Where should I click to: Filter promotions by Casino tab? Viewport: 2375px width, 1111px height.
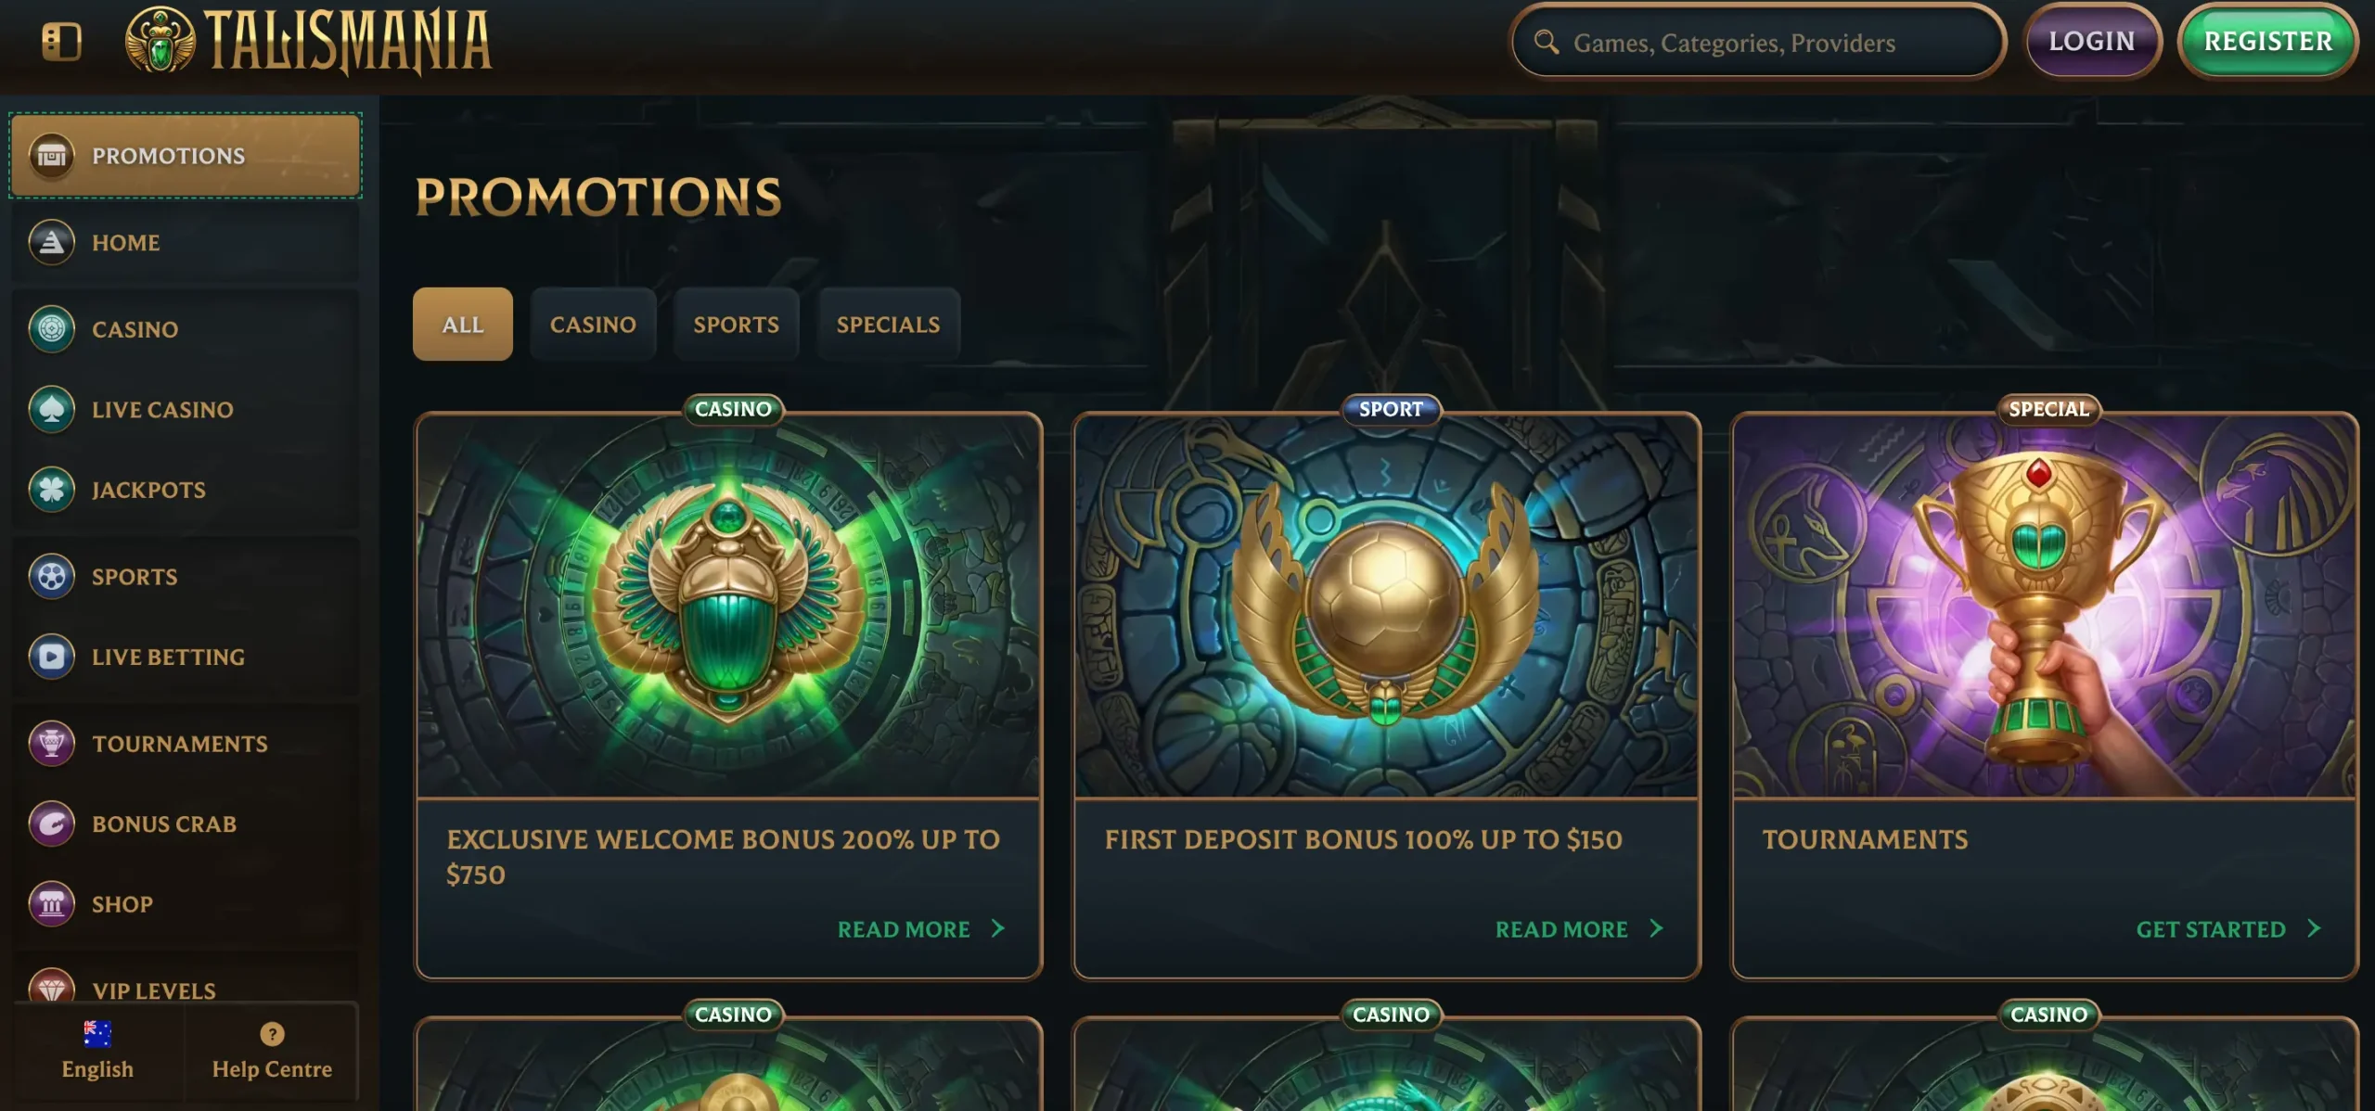(593, 324)
